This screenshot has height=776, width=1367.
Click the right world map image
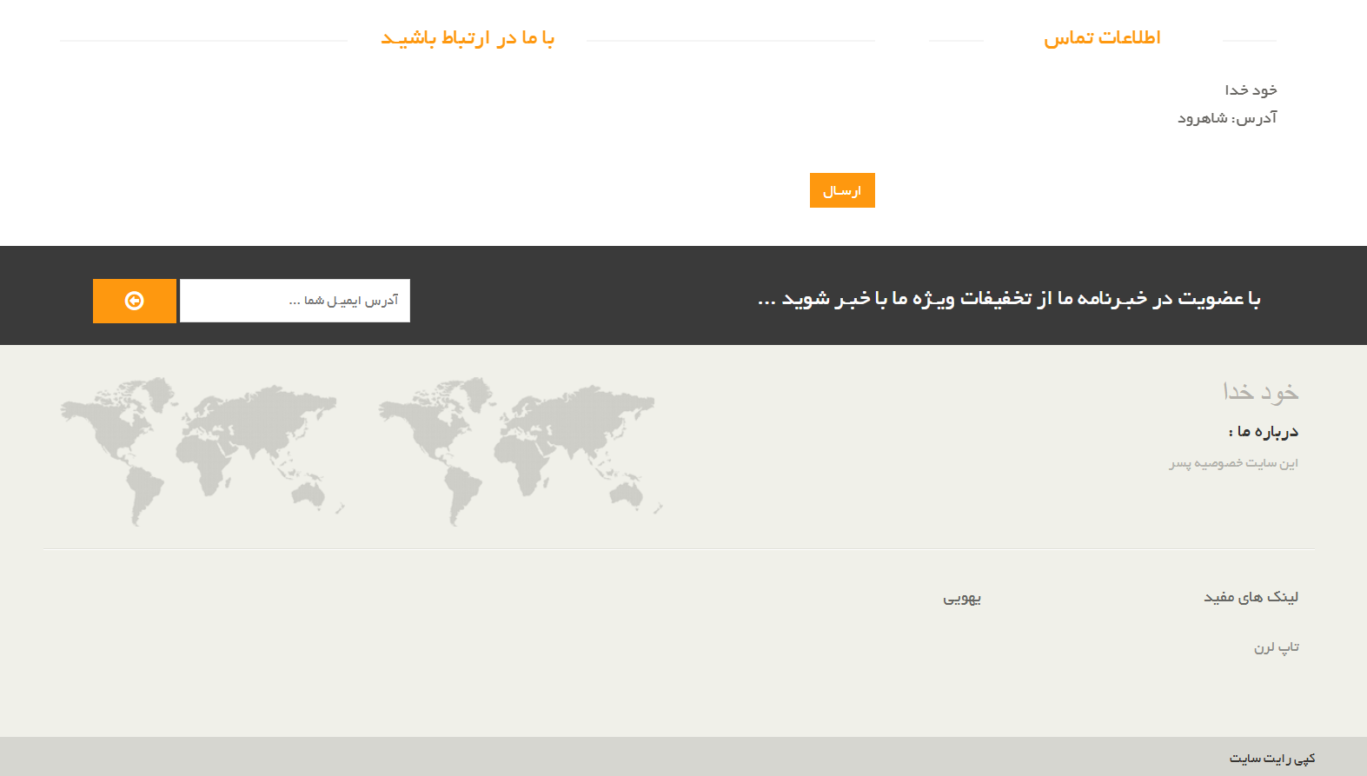point(520,451)
